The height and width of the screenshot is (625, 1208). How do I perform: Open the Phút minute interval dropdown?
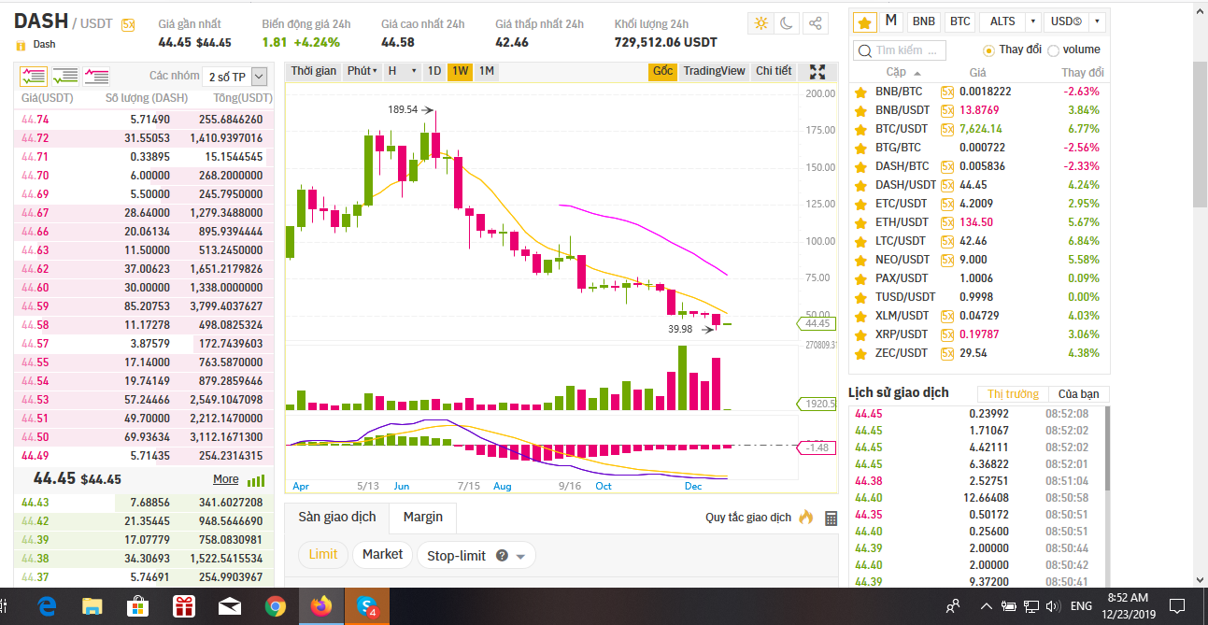point(362,71)
